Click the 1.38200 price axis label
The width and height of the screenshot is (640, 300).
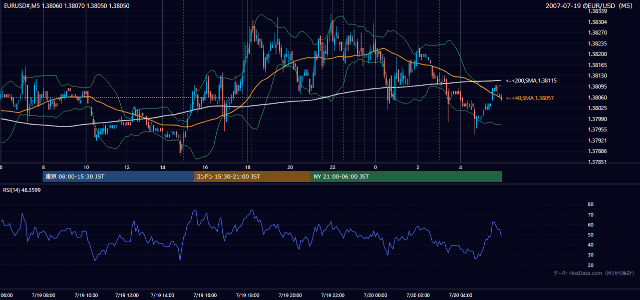pos(598,54)
